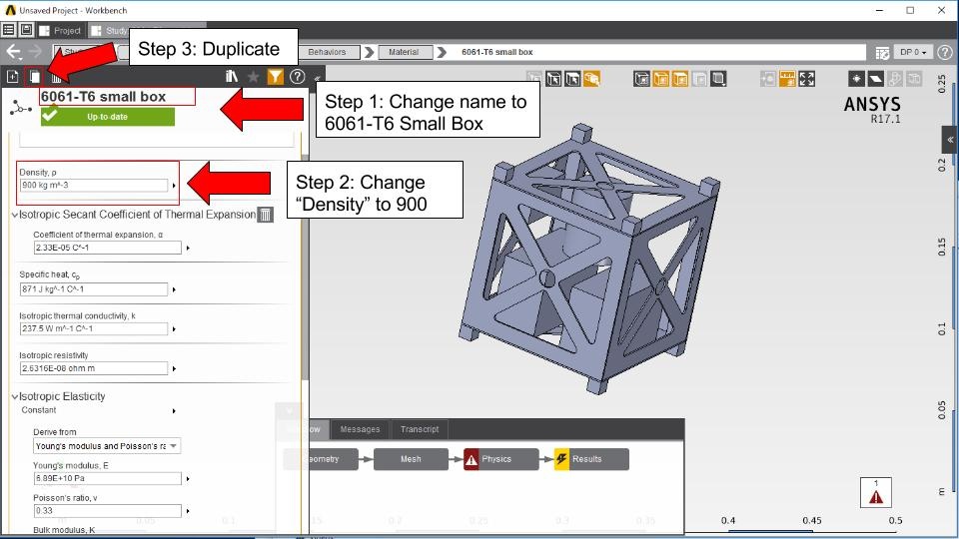Open the view cube dropdown icon
Viewport: 959px width, 539px height.
pos(718,78)
